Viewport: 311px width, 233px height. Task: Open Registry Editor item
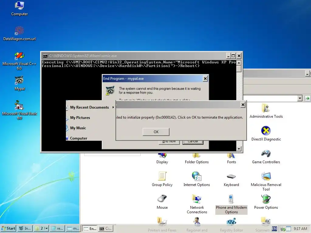coord(231,225)
